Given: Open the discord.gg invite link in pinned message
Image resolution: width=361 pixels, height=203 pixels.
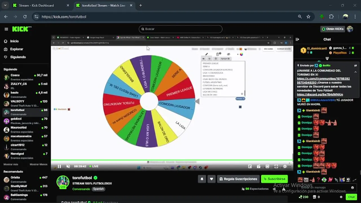Looking at the screenshot, I should pyautogui.click(x=320, y=94).
